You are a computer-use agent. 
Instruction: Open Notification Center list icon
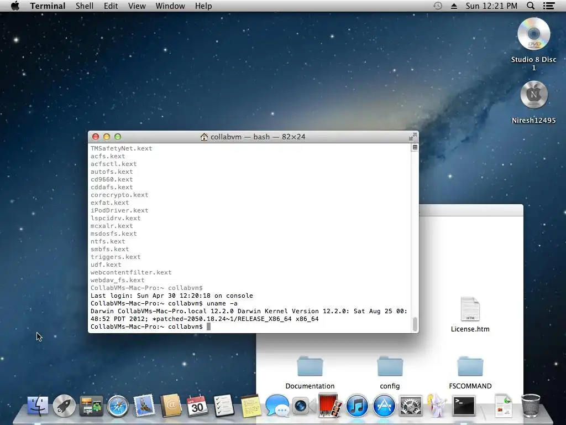click(549, 6)
